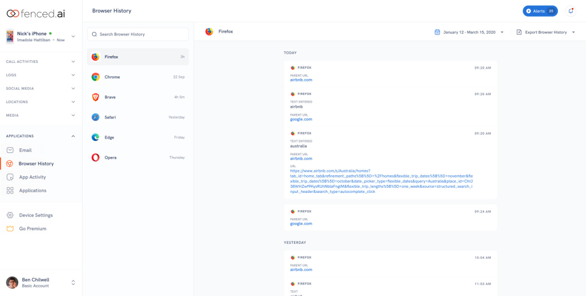Click the "Friday" label on Edge row
This screenshot has height=296, width=586.
[x=179, y=137]
